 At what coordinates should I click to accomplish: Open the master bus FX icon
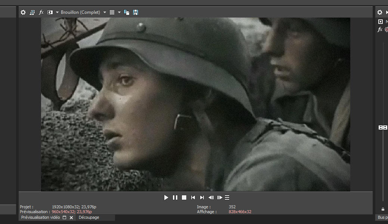click(x=380, y=29)
